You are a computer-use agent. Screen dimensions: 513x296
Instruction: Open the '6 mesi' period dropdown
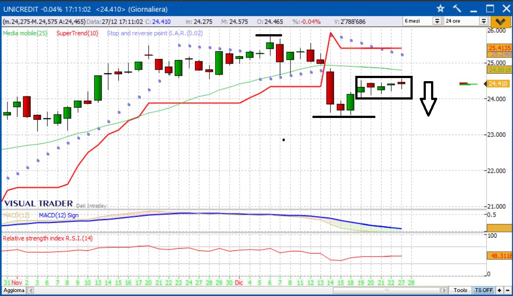click(437, 21)
